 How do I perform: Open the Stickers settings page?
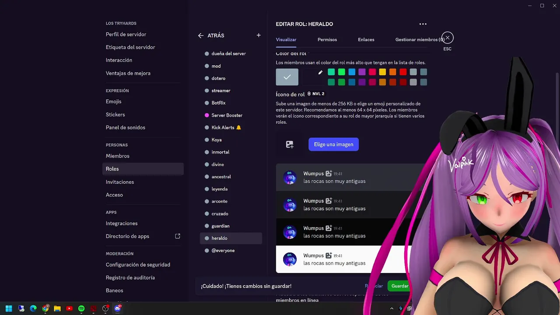coord(143,115)
